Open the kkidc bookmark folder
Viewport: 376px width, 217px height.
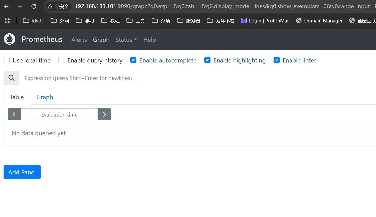coord(33,20)
